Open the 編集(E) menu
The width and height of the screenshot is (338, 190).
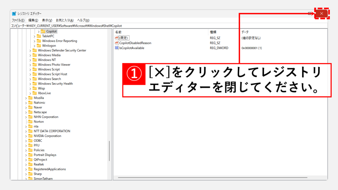(33, 20)
